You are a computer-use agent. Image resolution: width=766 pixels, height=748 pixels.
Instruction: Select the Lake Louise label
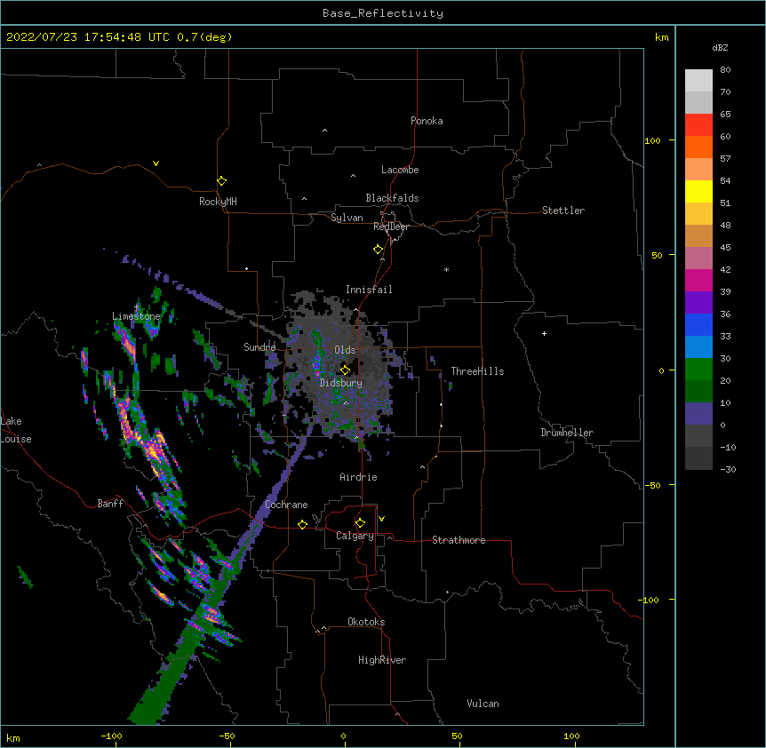tap(16, 430)
